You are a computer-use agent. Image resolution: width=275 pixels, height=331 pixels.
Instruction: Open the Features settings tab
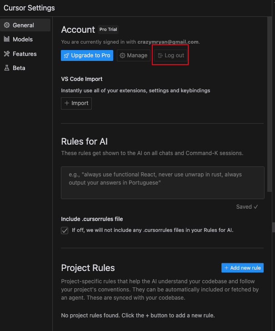[25, 54]
